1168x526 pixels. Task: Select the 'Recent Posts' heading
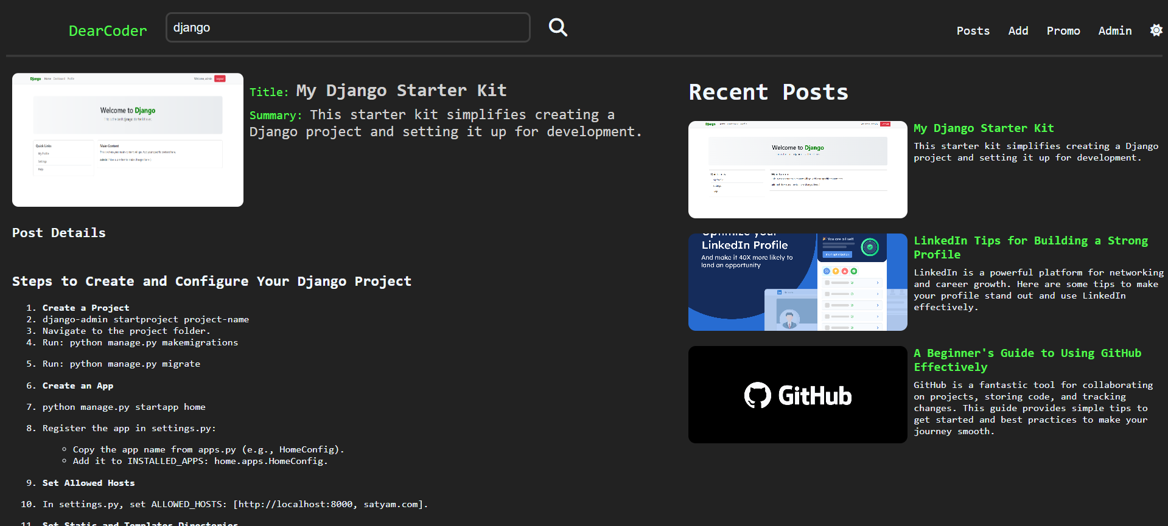(x=768, y=92)
